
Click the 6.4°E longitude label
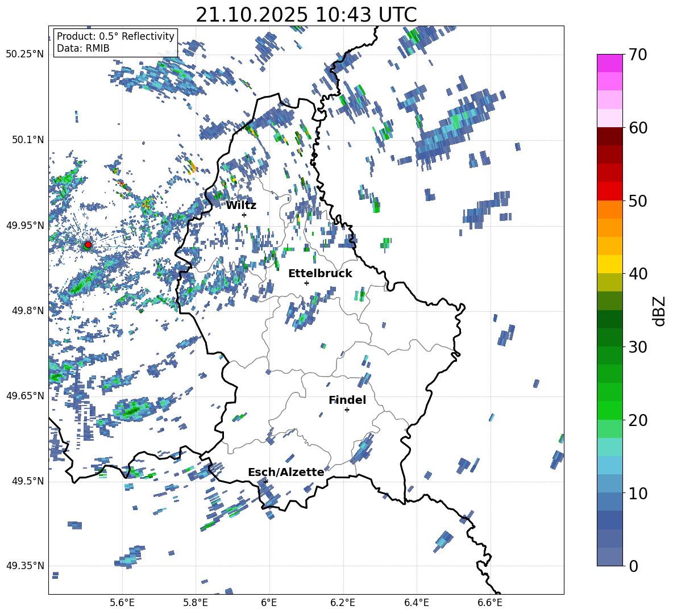click(x=416, y=603)
